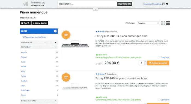Decrease quantity for FSP-200-BK piano
This screenshot has height=104, width=191.
(145, 64)
